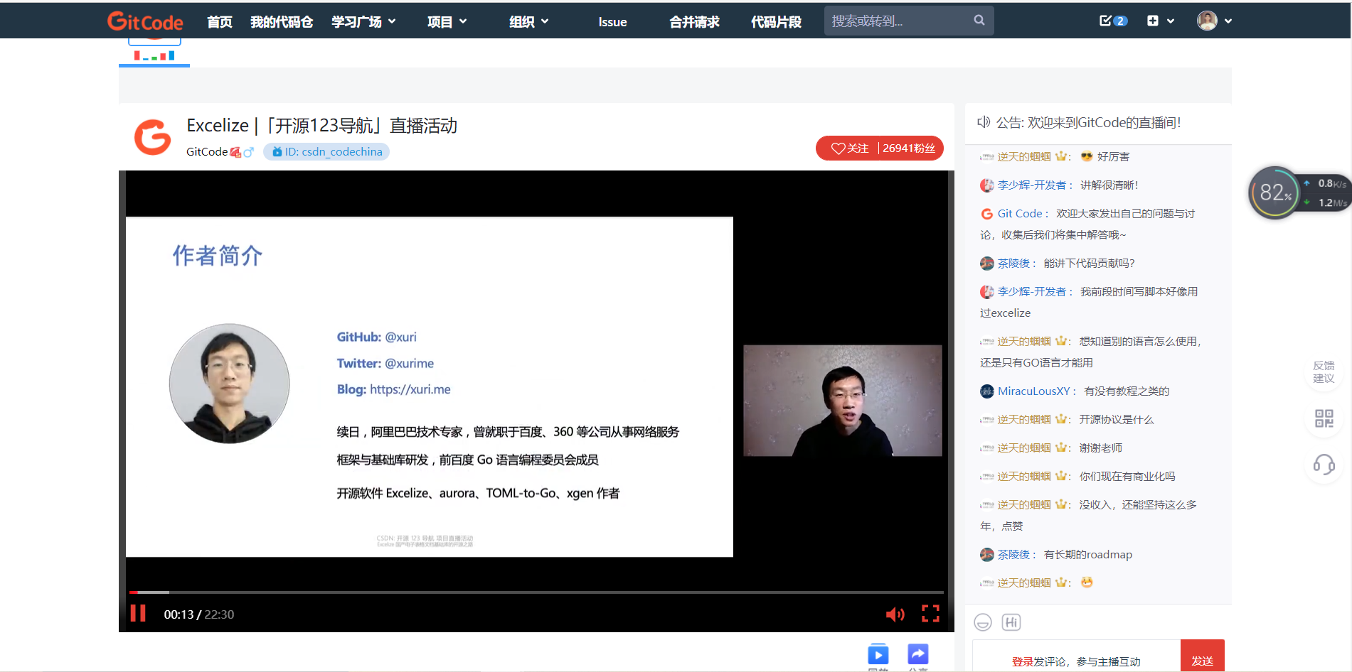Image resolution: width=1352 pixels, height=672 pixels.
Task: Click the 00:13 / 22:30 time display
Action: click(199, 614)
